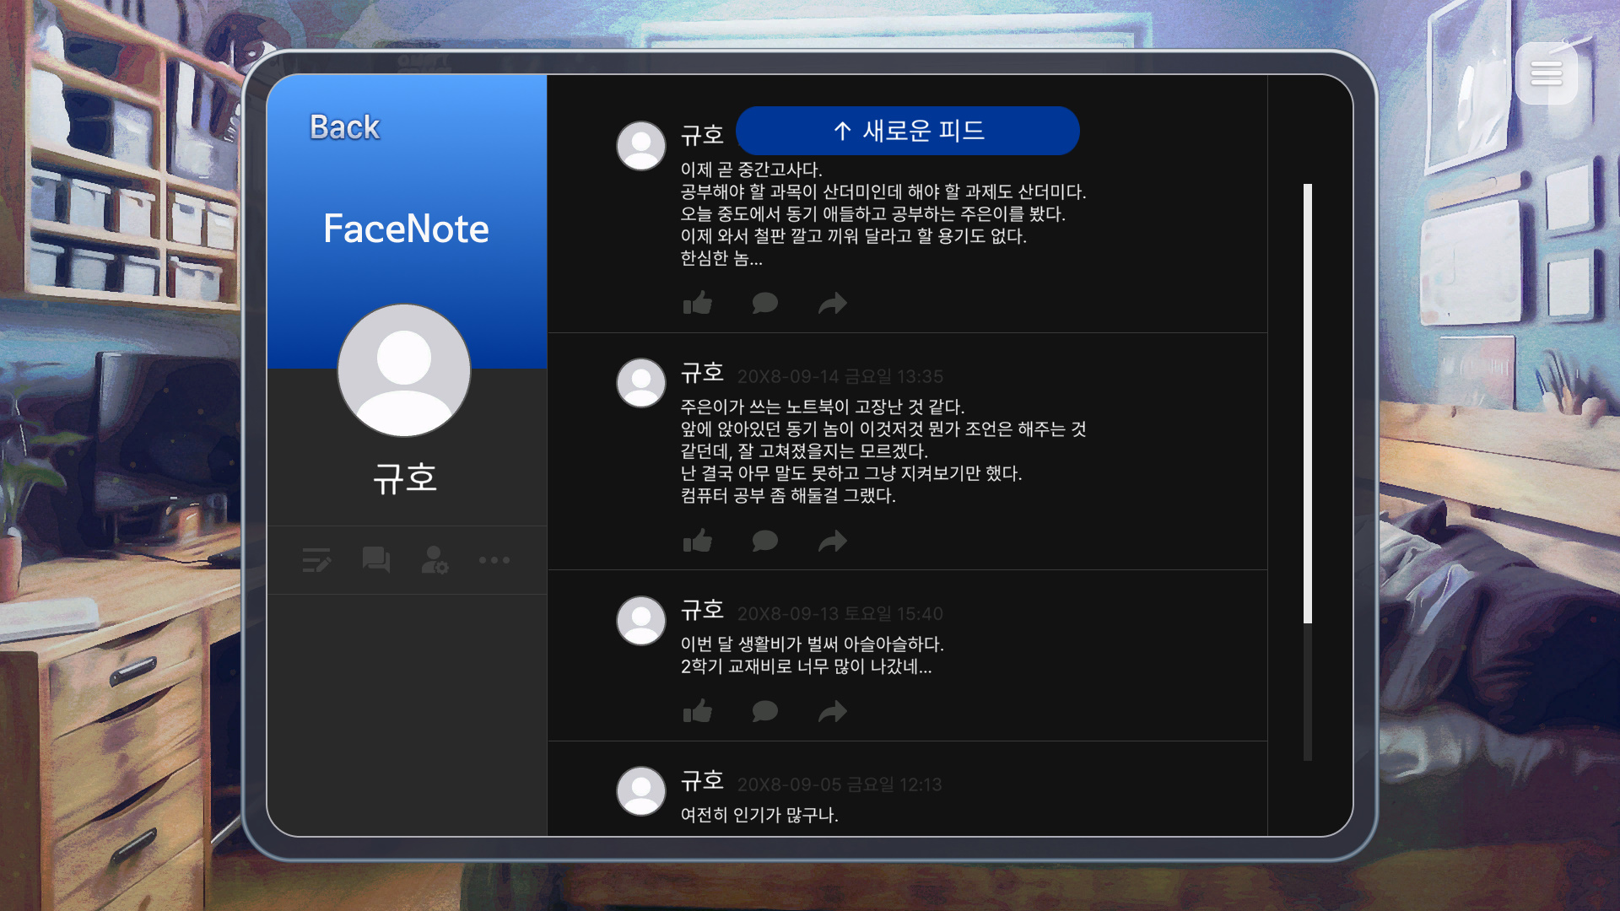Open the chat messages icon in sidebar
This screenshot has width=1620, height=911.
point(375,560)
